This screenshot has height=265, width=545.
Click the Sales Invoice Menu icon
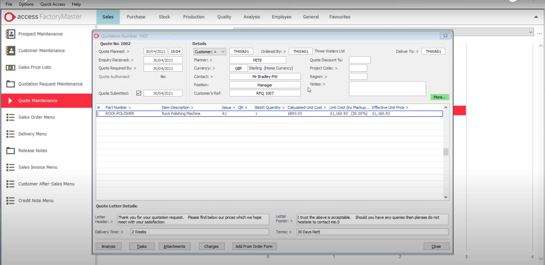pyautogui.click(x=10, y=167)
